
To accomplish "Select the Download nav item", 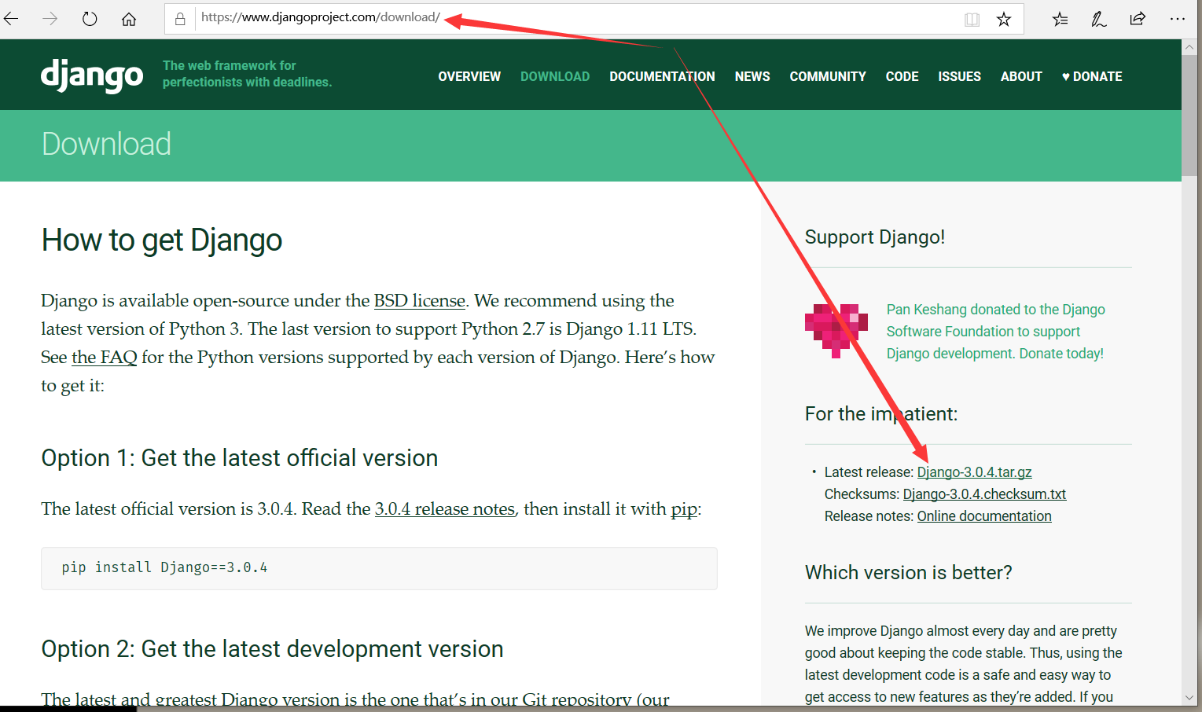I will pyautogui.click(x=555, y=76).
